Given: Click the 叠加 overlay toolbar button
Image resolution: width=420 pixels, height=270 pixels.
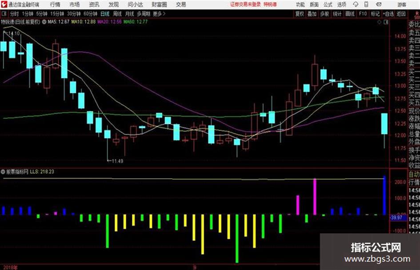Looking at the screenshot, I should point(312,14).
